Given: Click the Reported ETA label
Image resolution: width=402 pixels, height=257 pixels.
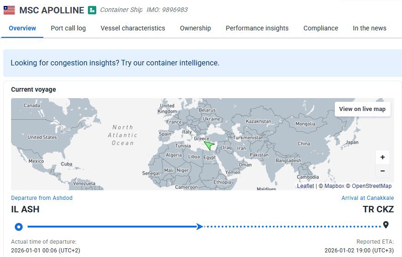Looking at the screenshot, I should point(375,242).
